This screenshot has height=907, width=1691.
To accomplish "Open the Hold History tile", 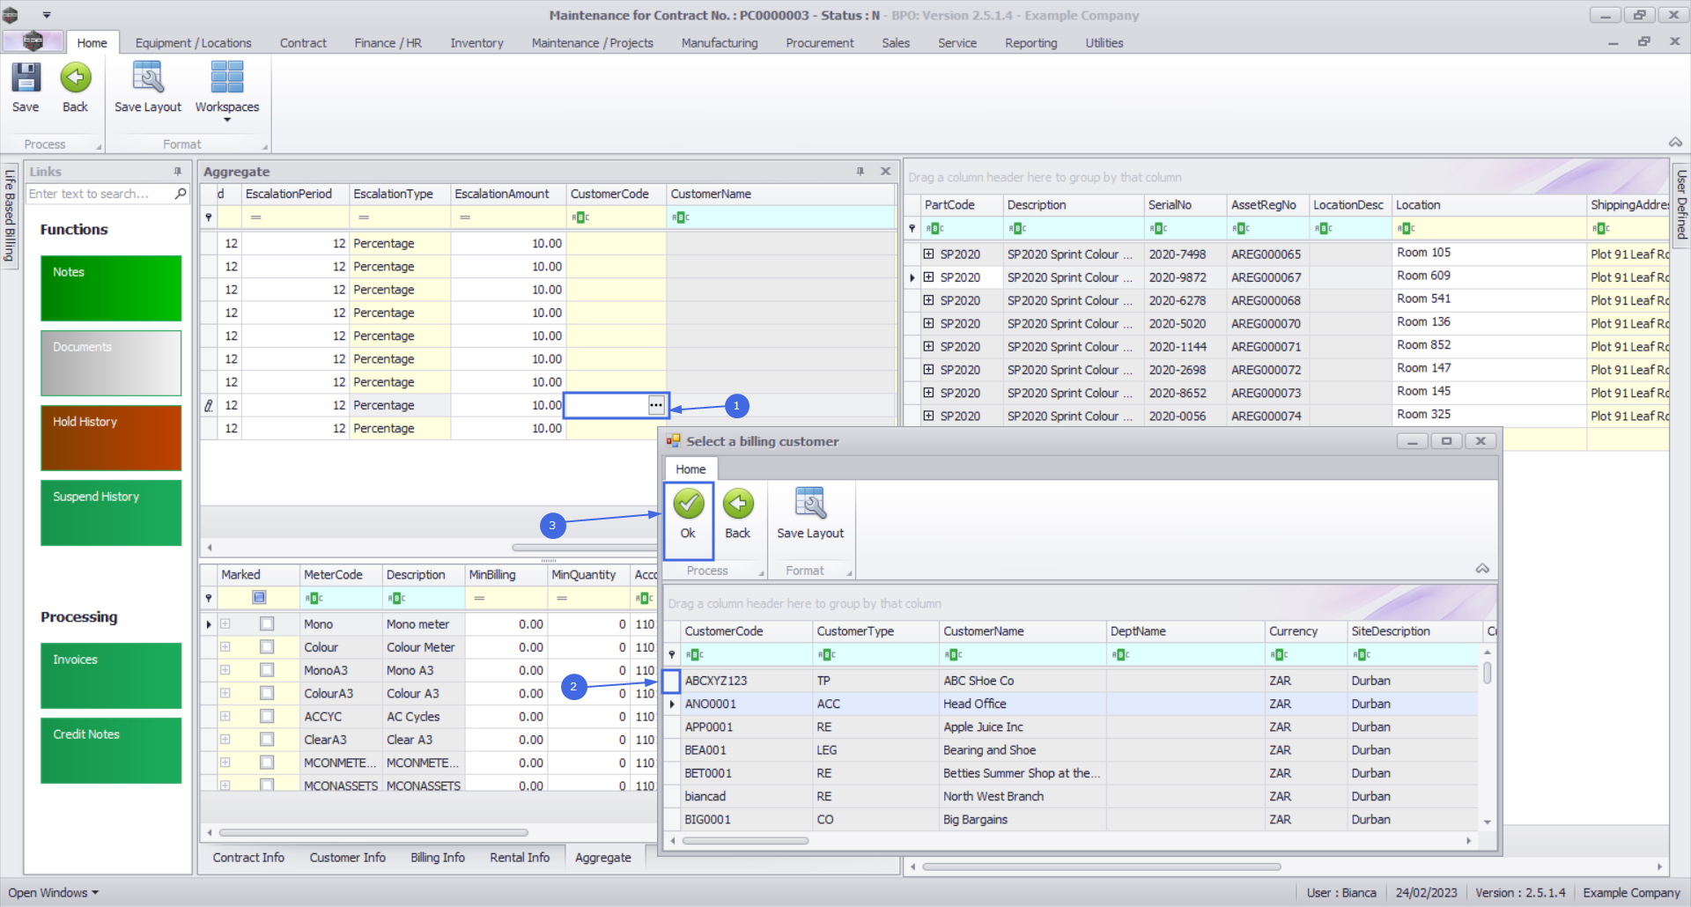I will [111, 438].
